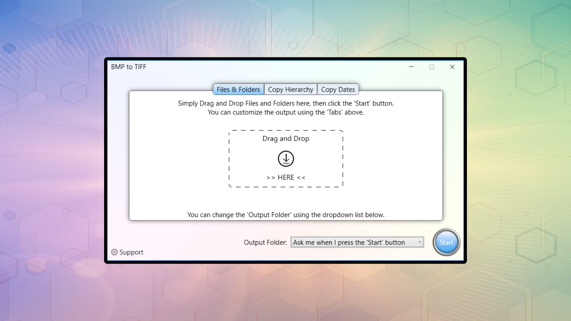Click the circled download arrow icon
571x321 pixels.
pyautogui.click(x=286, y=159)
